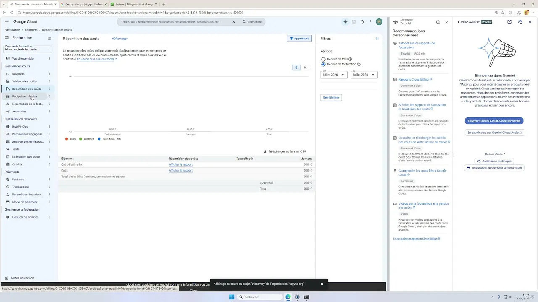
Task: Open Tutoriel sur les rapports de facturation
Action: pyautogui.click(x=417, y=45)
